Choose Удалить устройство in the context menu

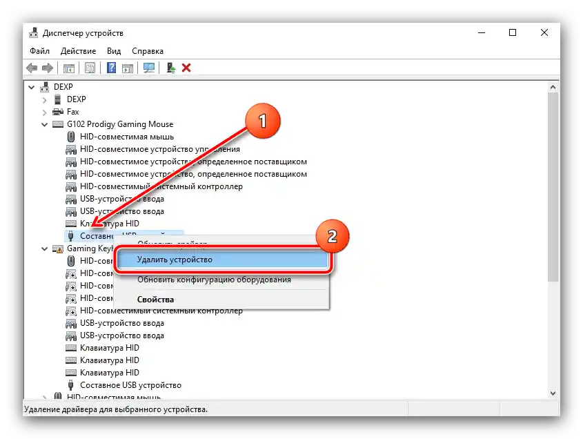pyautogui.click(x=222, y=260)
